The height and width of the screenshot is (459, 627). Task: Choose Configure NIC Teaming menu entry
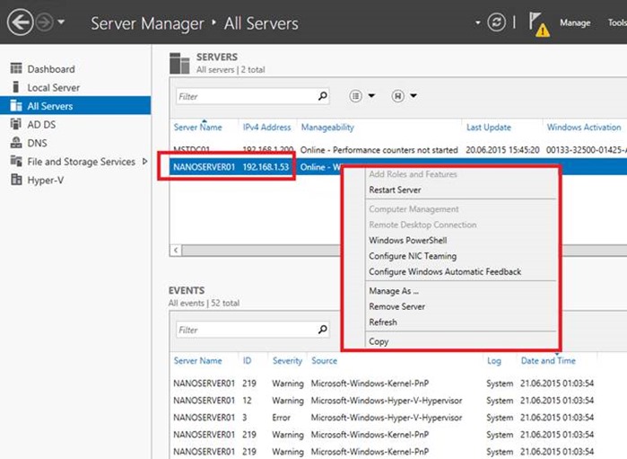(x=413, y=256)
